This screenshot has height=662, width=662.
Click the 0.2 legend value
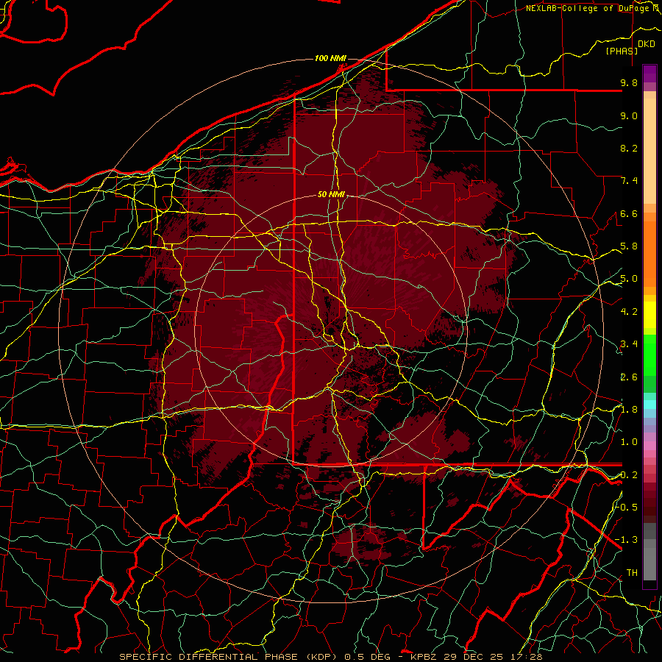[629, 475]
